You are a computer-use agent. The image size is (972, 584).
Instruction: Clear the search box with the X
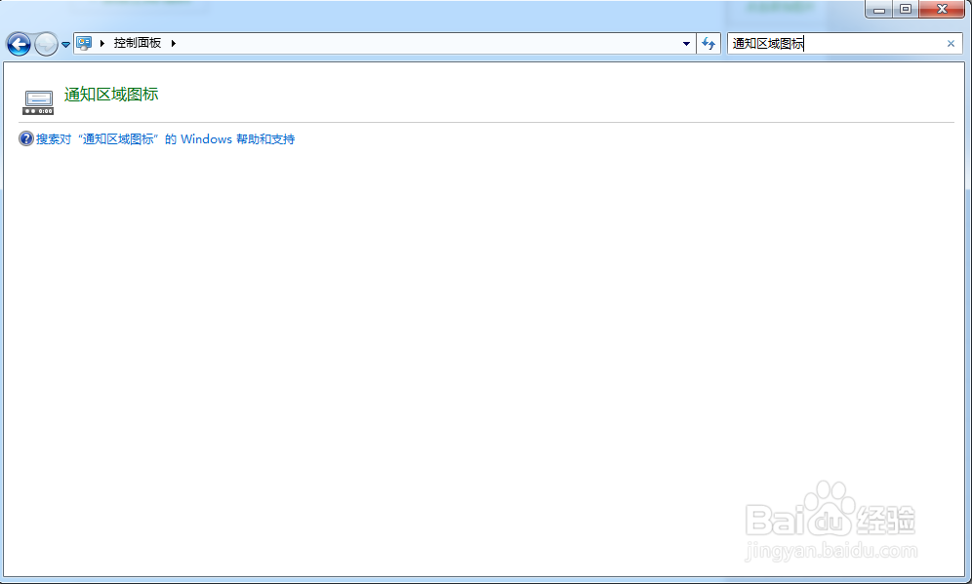[x=951, y=43]
